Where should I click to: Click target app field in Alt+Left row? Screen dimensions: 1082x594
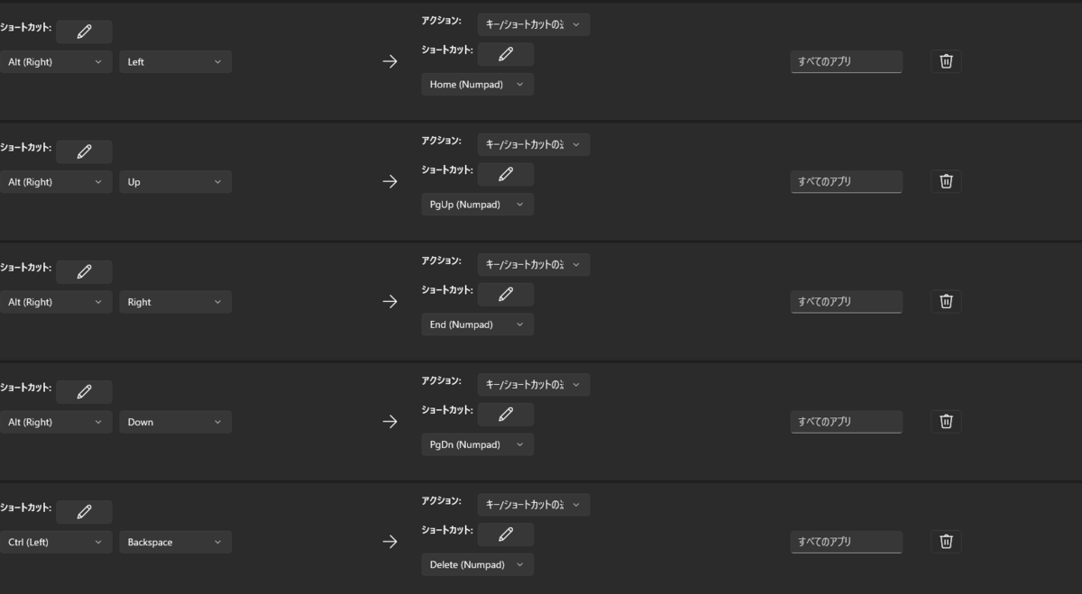click(846, 62)
